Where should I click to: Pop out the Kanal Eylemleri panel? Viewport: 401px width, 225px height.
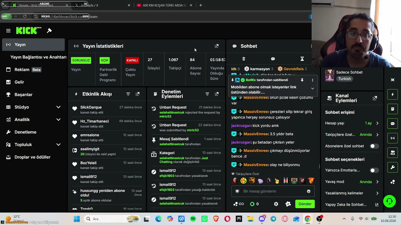[375, 98]
